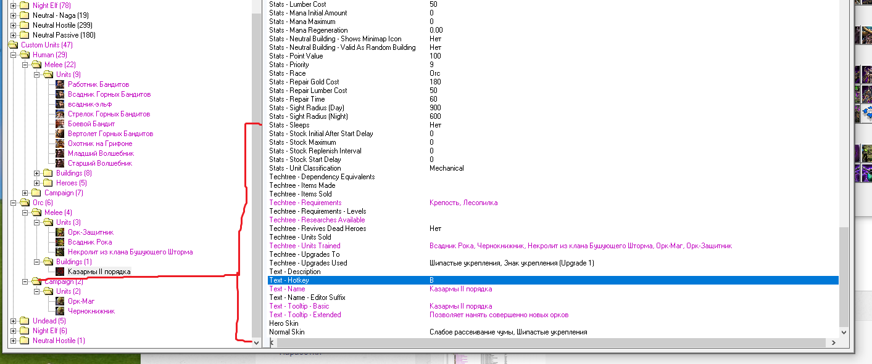Click the properties horizontal scrollbar right arrow

coord(834,342)
